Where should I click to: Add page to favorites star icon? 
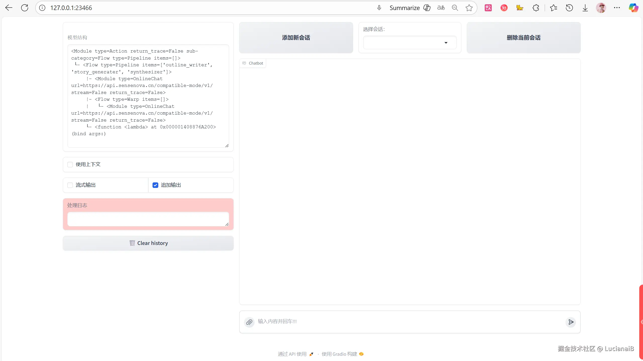(469, 8)
